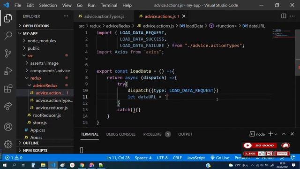Open the Run and Debug view
Screen dimensions: 300x169
[x=8, y=71]
